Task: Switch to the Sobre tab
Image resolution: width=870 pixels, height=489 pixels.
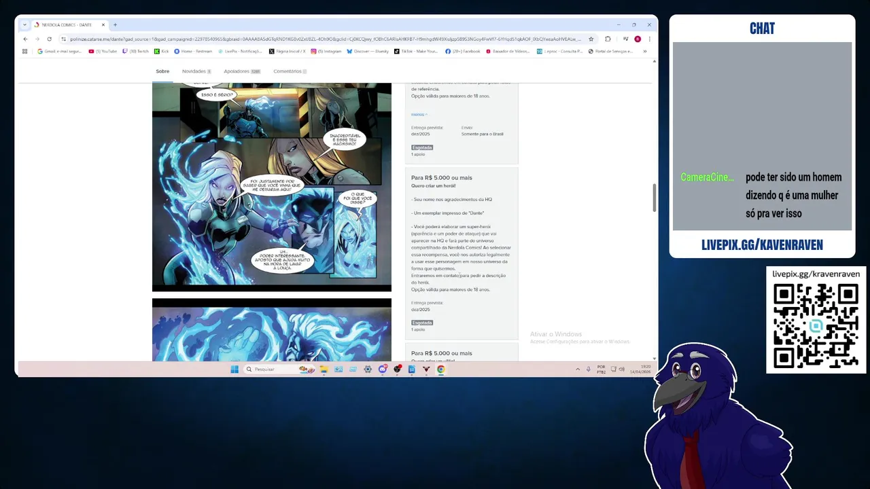Action: (x=162, y=71)
